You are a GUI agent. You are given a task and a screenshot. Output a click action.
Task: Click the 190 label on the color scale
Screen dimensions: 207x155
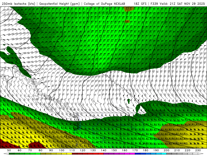tap(156, 150)
